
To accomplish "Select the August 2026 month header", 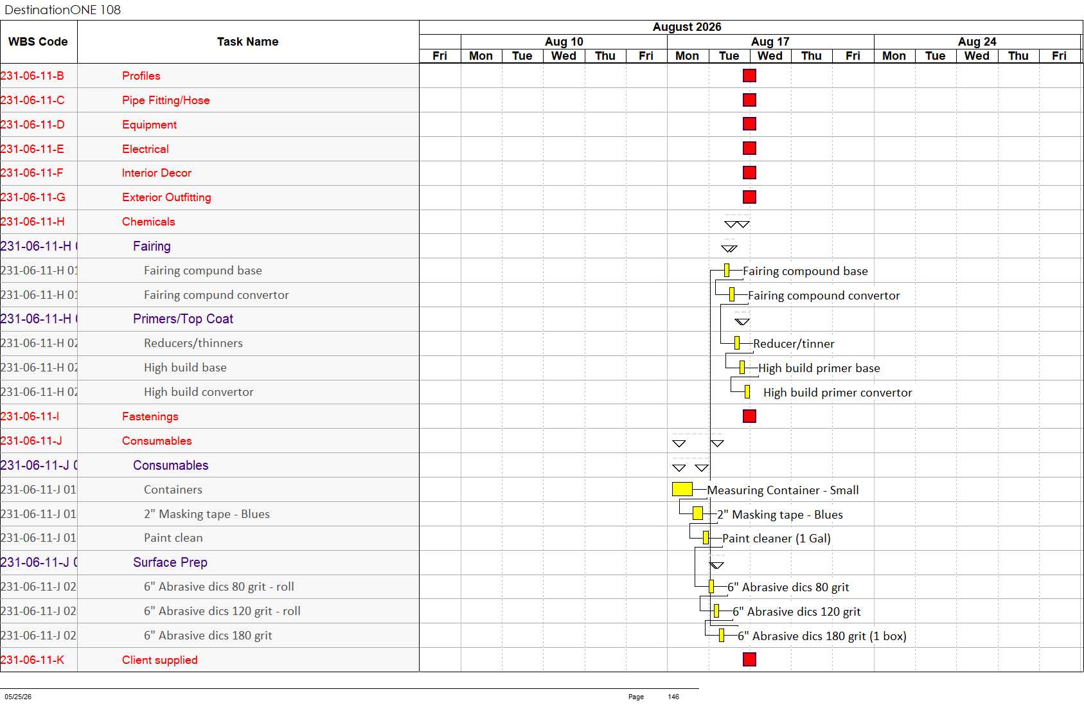I will [687, 27].
